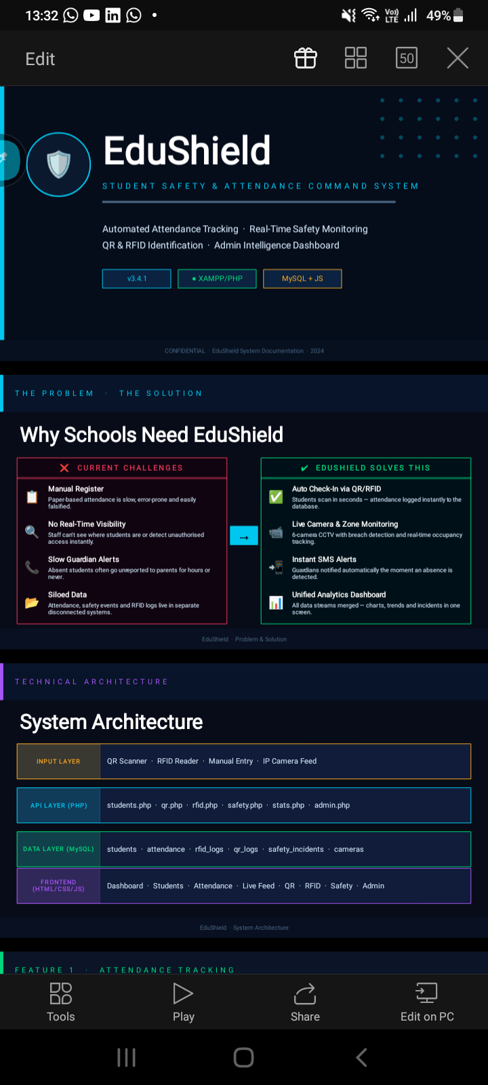Select the API LAYER (PHP) label box
The height and width of the screenshot is (1085, 488).
58,806
